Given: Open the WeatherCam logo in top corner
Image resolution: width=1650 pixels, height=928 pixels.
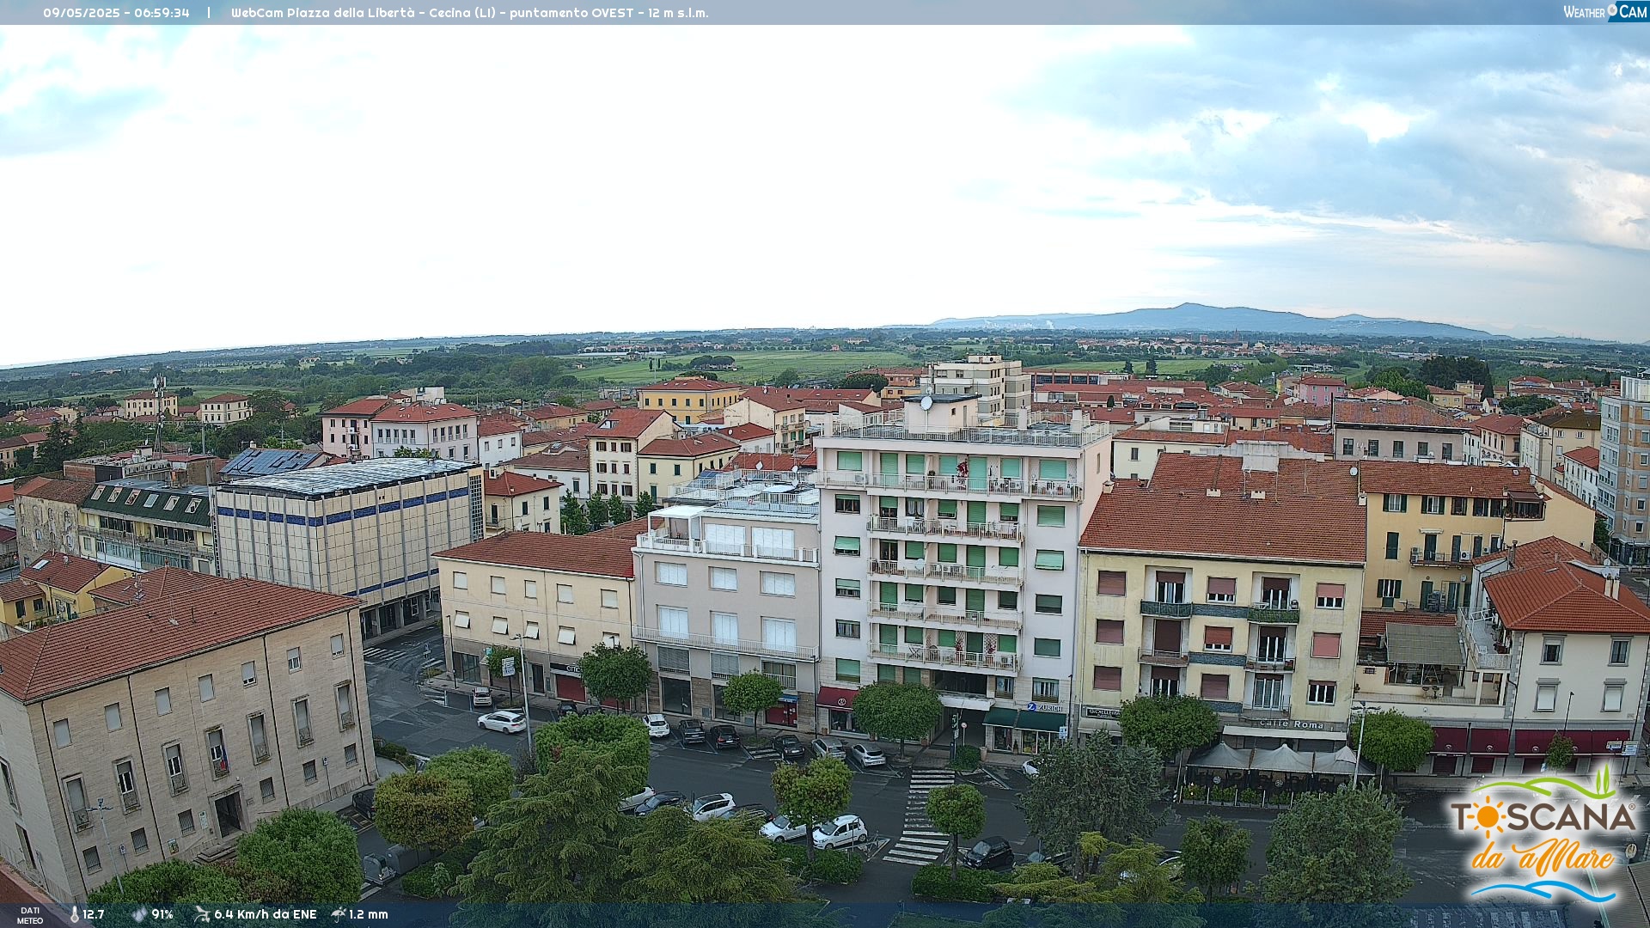Looking at the screenshot, I should [x=1605, y=12].
